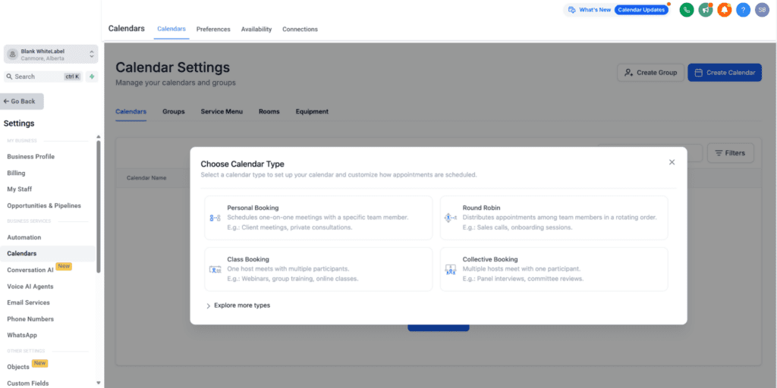This screenshot has width=777, height=388.
Task: Close the Choose Calendar Type dialog
Action: click(x=672, y=162)
